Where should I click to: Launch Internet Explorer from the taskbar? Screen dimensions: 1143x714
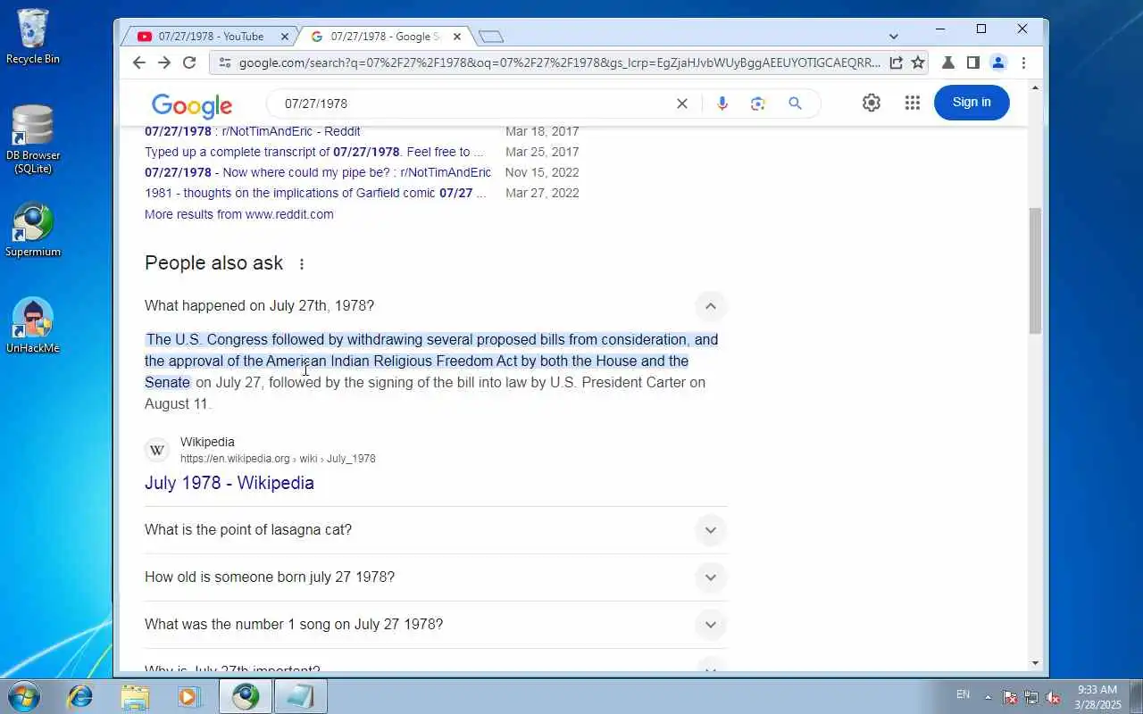click(x=80, y=696)
